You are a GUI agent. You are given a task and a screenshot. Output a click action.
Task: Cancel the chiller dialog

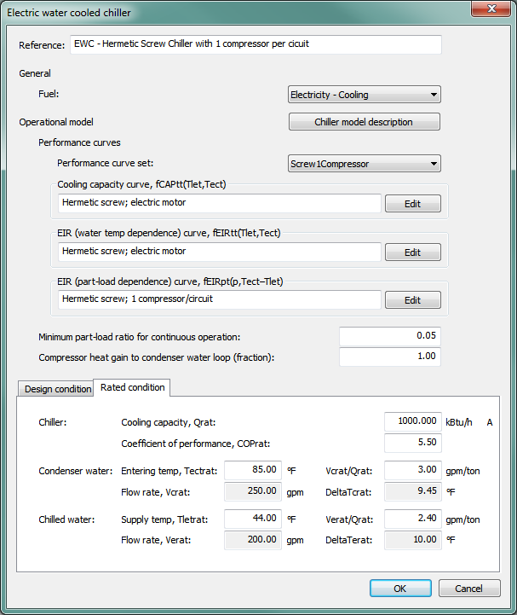pyautogui.click(x=469, y=589)
